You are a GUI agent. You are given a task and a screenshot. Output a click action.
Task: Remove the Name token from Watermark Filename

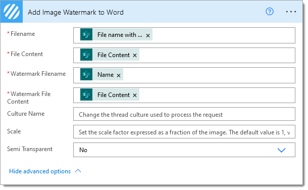coord(119,75)
